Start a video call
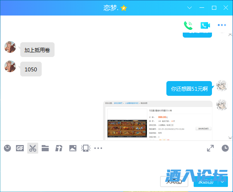Viewport: 233px width, 192px height. click(205, 26)
